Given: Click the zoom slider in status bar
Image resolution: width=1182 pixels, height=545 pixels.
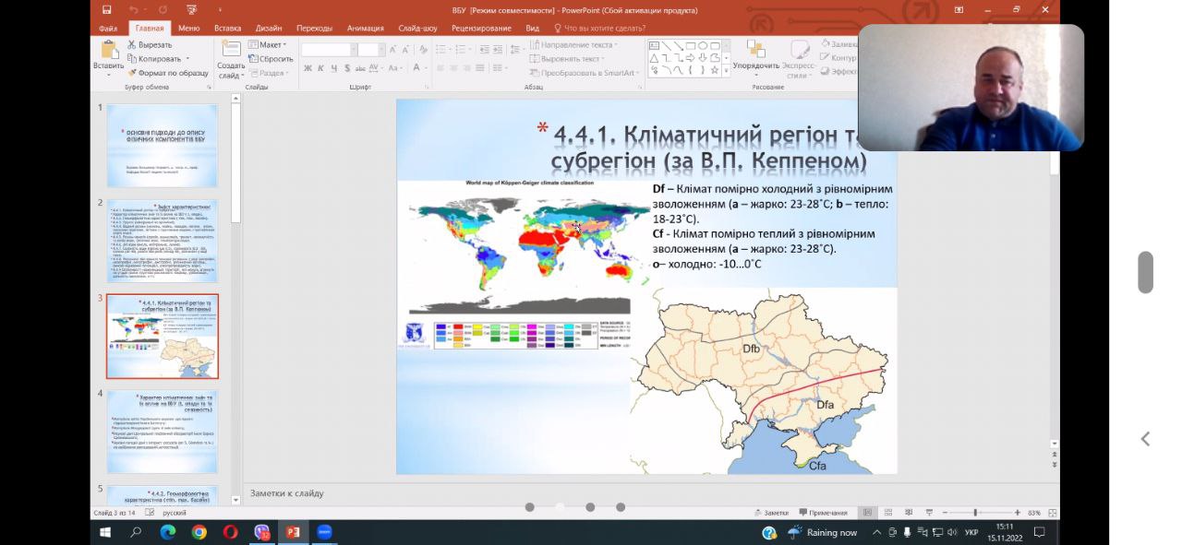Looking at the screenshot, I should point(975,513).
